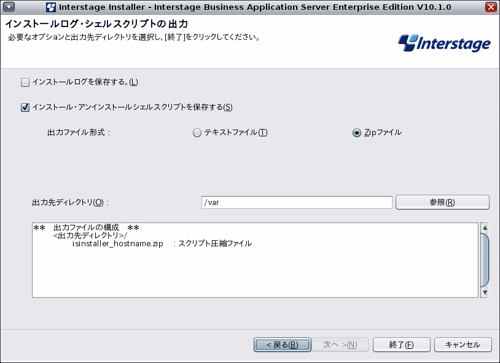The height and width of the screenshot is (363, 500).
Task: Enable the インストールログを保存する checkbox
Action: (x=25, y=82)
